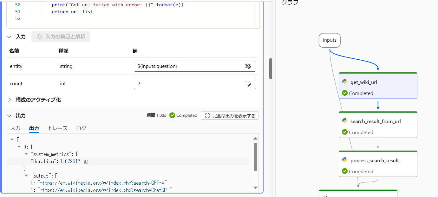Viewport: 438px width, 197px height.
Task: Click the 値 column header
Action: (x=135, y=51)
